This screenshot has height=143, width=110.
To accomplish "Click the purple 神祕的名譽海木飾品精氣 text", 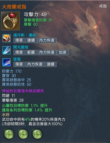I will (x=23, y=91).
